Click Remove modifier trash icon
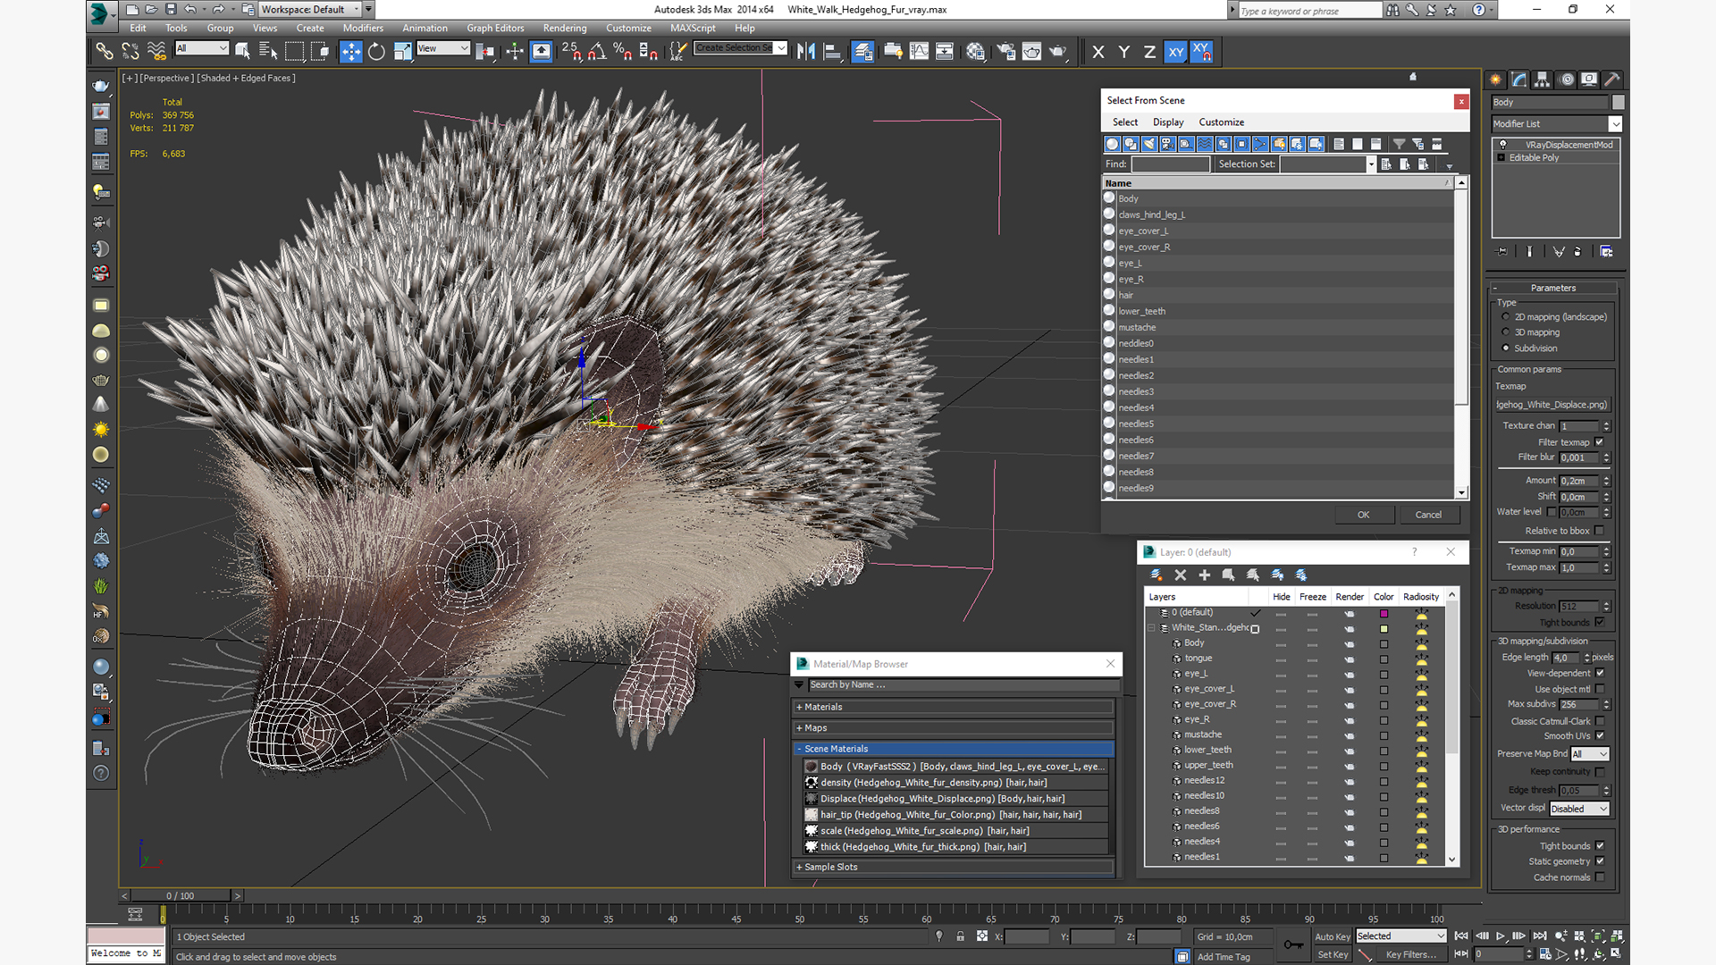This screenshot has width=1716, height=965. pos(1577,252)
